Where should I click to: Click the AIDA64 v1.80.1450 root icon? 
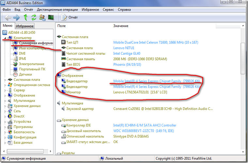(5, 33)
